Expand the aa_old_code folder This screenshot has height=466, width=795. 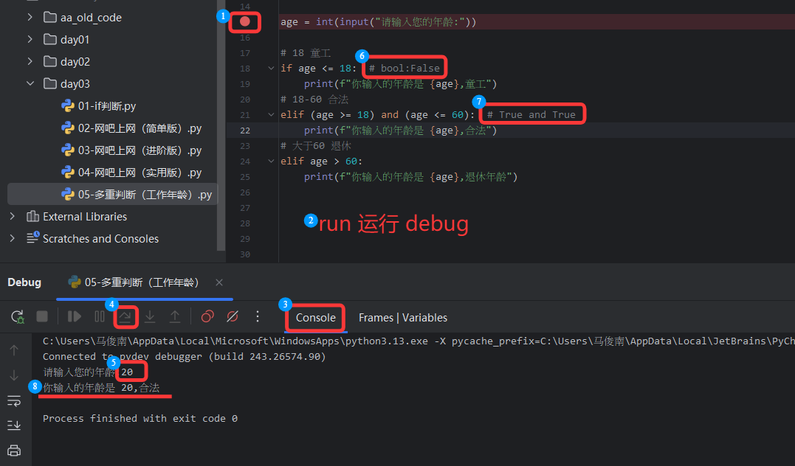[x=30, y=17]
